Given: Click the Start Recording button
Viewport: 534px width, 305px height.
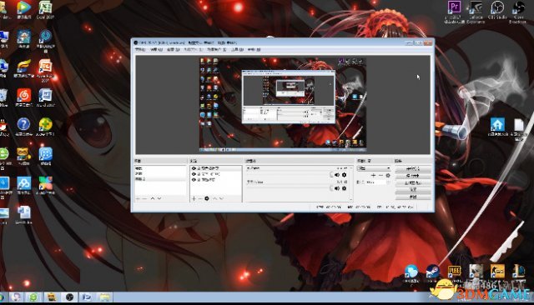Looking at the screenshot, I should [x=413, y=176].
